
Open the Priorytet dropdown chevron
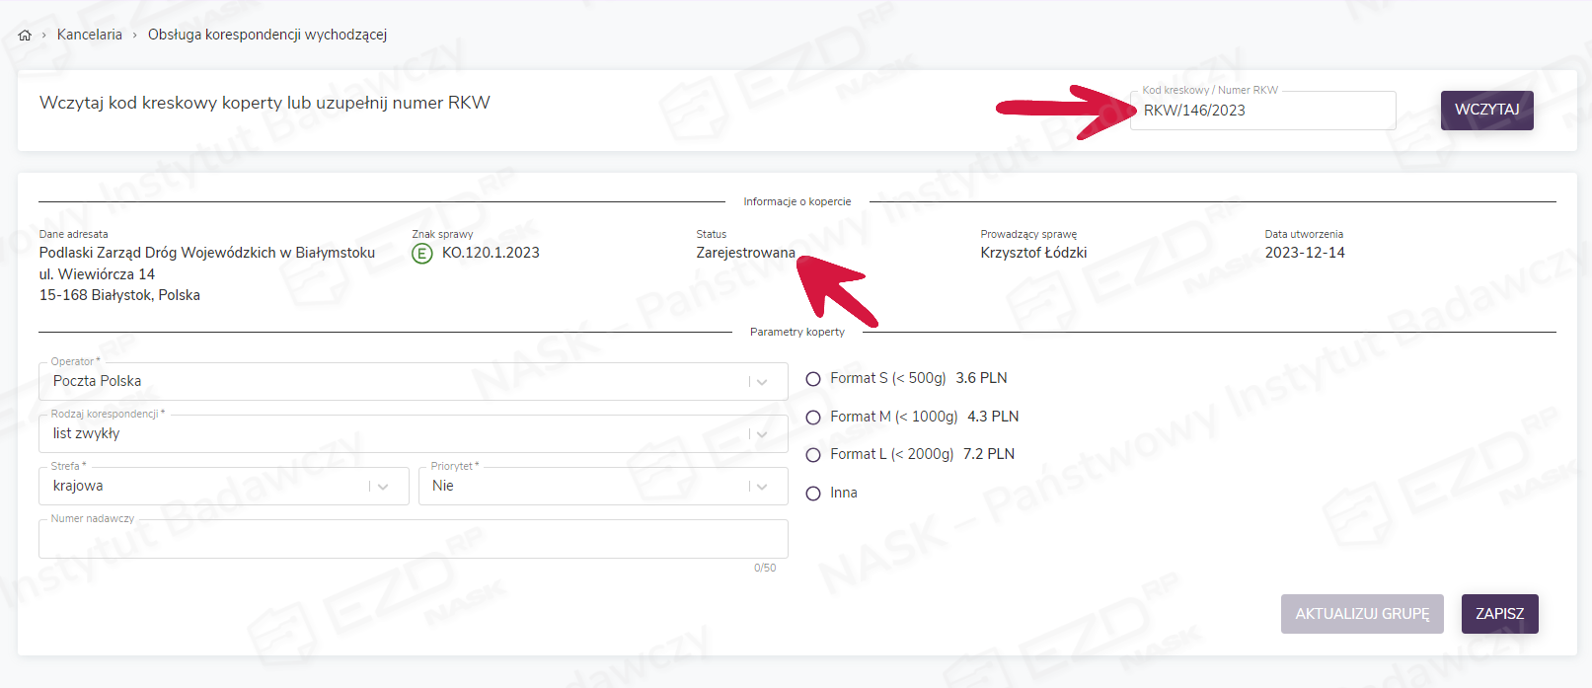click(762, 487)
